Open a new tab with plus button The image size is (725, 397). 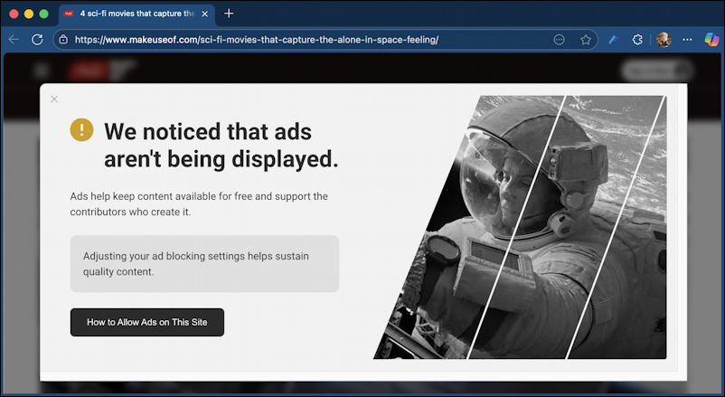click(229, 14)
